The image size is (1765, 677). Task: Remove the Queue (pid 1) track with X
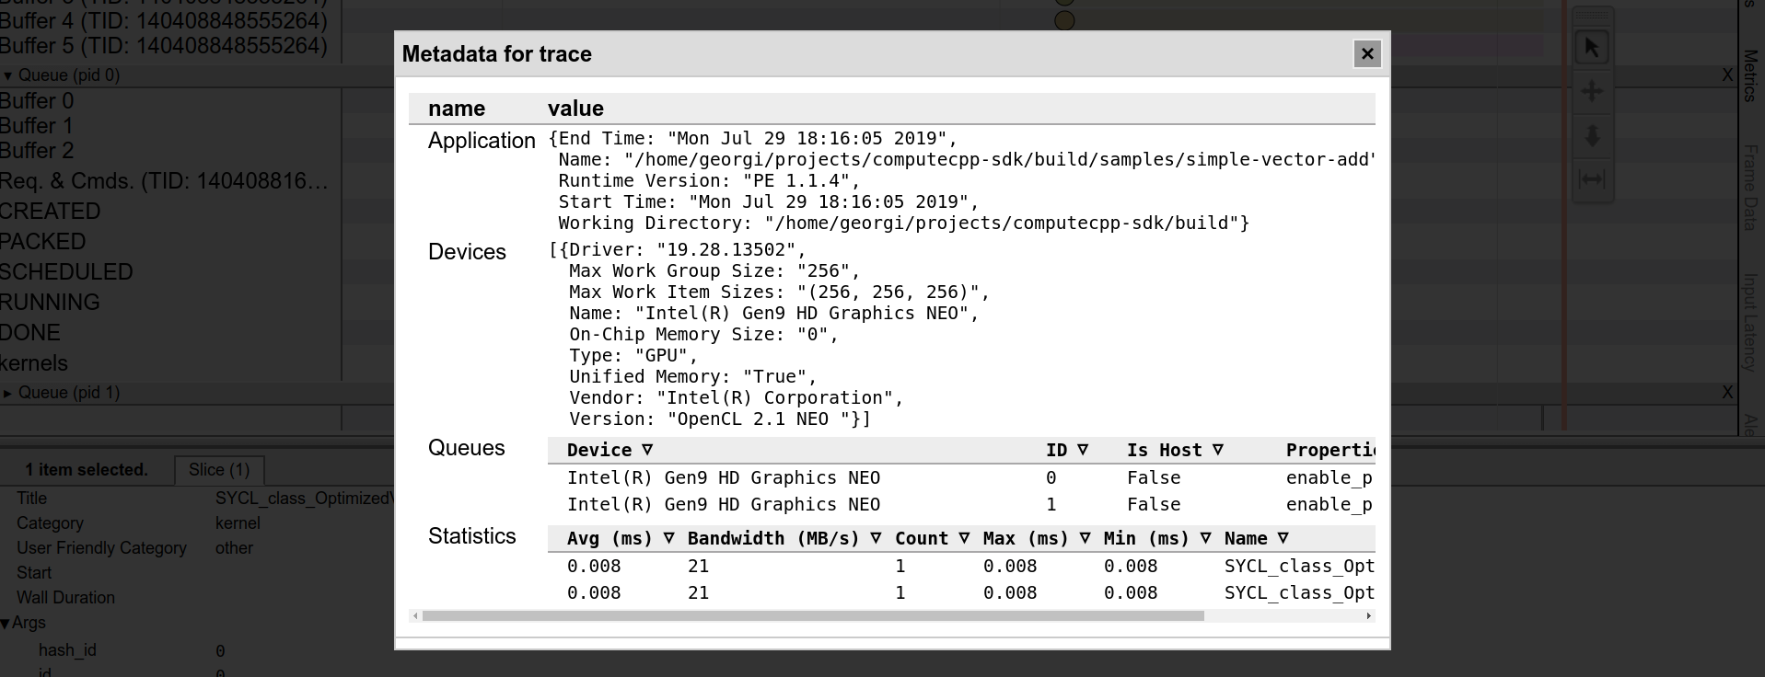[x=1727, y=393]
